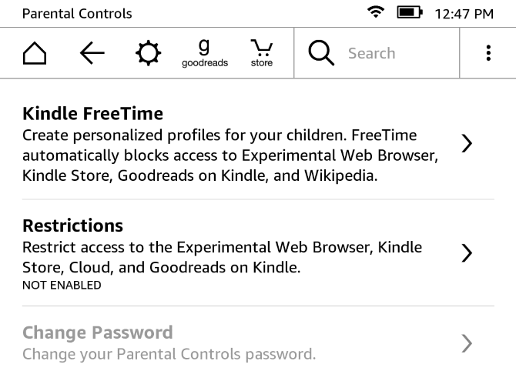Tap the 12:47 PM clock
This screenshot has width=516, height=381.
(464, 14)
